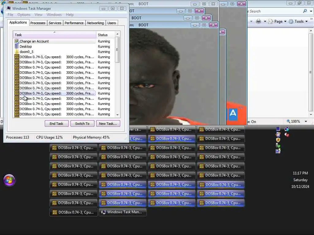The height and width of the screenshot is (235, 314).
Task: Click the Tools gear in Internet Explorer
Action: 291,21
